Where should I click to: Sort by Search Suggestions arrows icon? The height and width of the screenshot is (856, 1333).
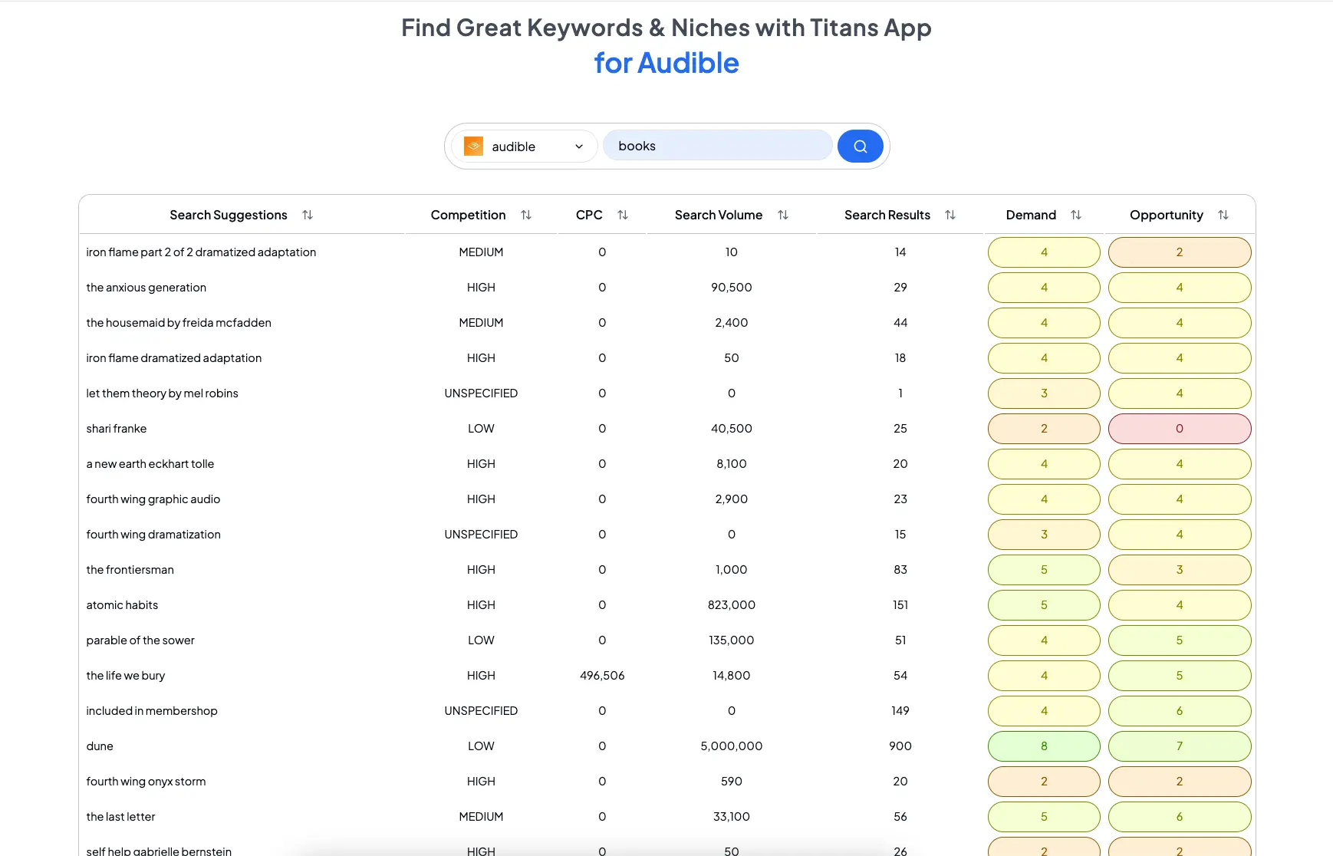tap(308, 216)
